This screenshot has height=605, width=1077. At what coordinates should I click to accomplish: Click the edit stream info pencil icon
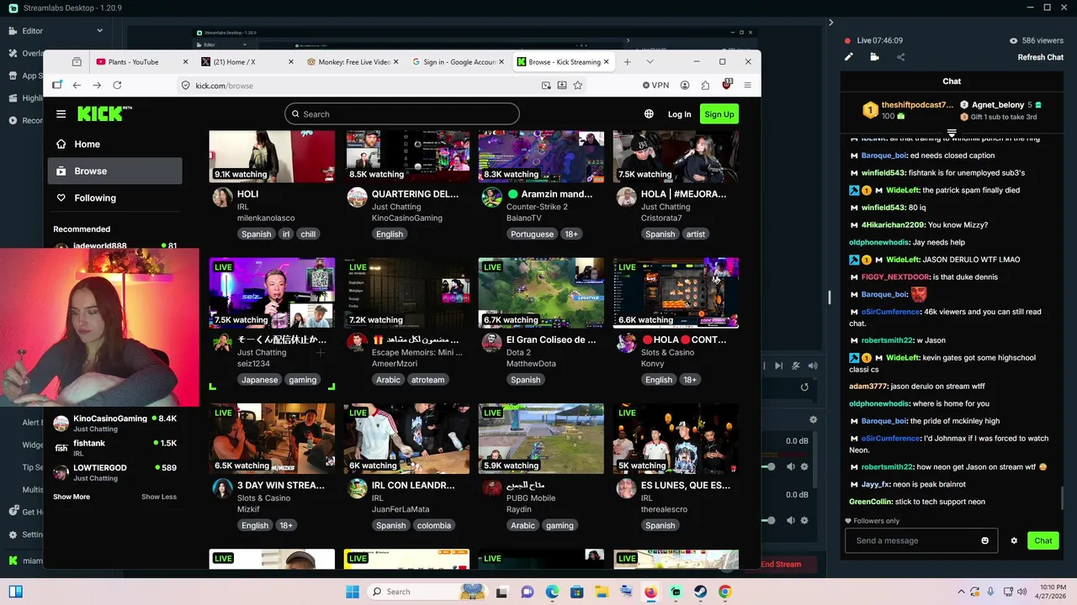[x=849, y=57]
